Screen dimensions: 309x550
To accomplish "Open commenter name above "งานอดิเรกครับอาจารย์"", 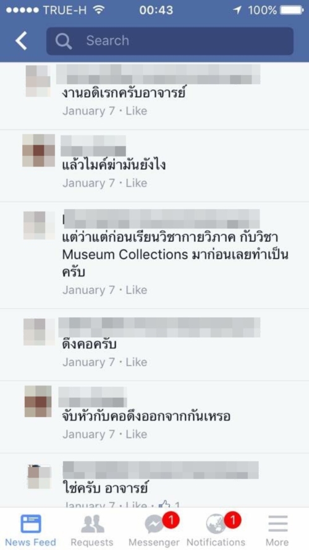I will [x=158, y=74].
